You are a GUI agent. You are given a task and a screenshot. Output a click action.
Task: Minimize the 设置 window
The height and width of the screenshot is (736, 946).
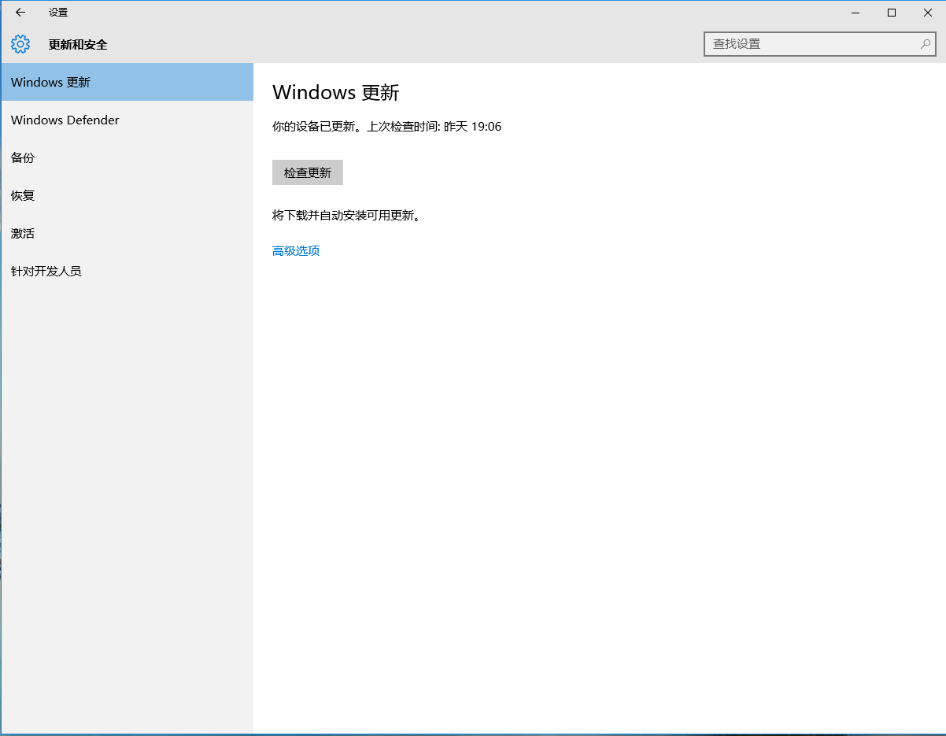pos(855,13)
